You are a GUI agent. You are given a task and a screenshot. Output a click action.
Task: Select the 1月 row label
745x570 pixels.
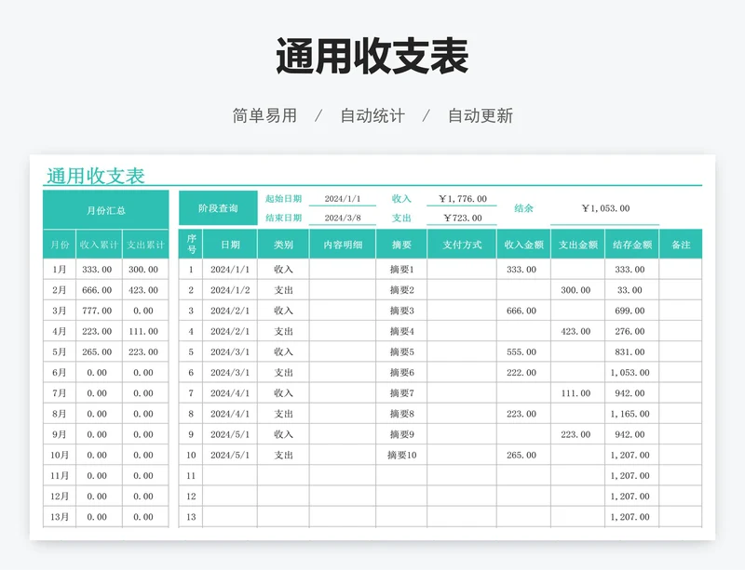[x=60, y=270]
